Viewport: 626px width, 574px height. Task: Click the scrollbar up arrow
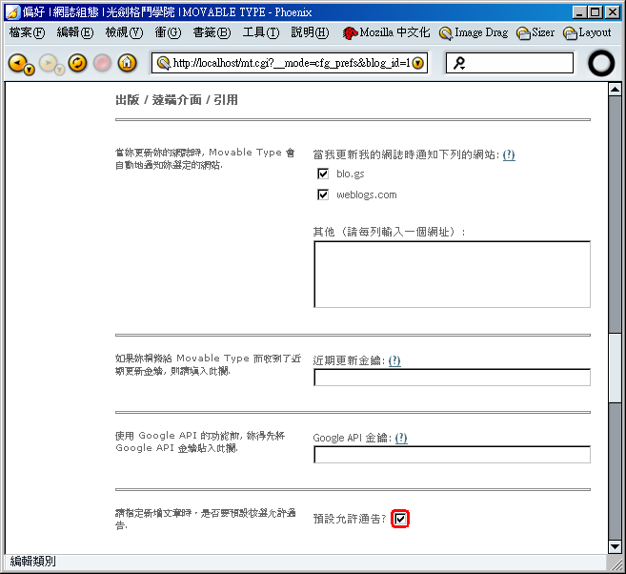click(x=616, y=89)
